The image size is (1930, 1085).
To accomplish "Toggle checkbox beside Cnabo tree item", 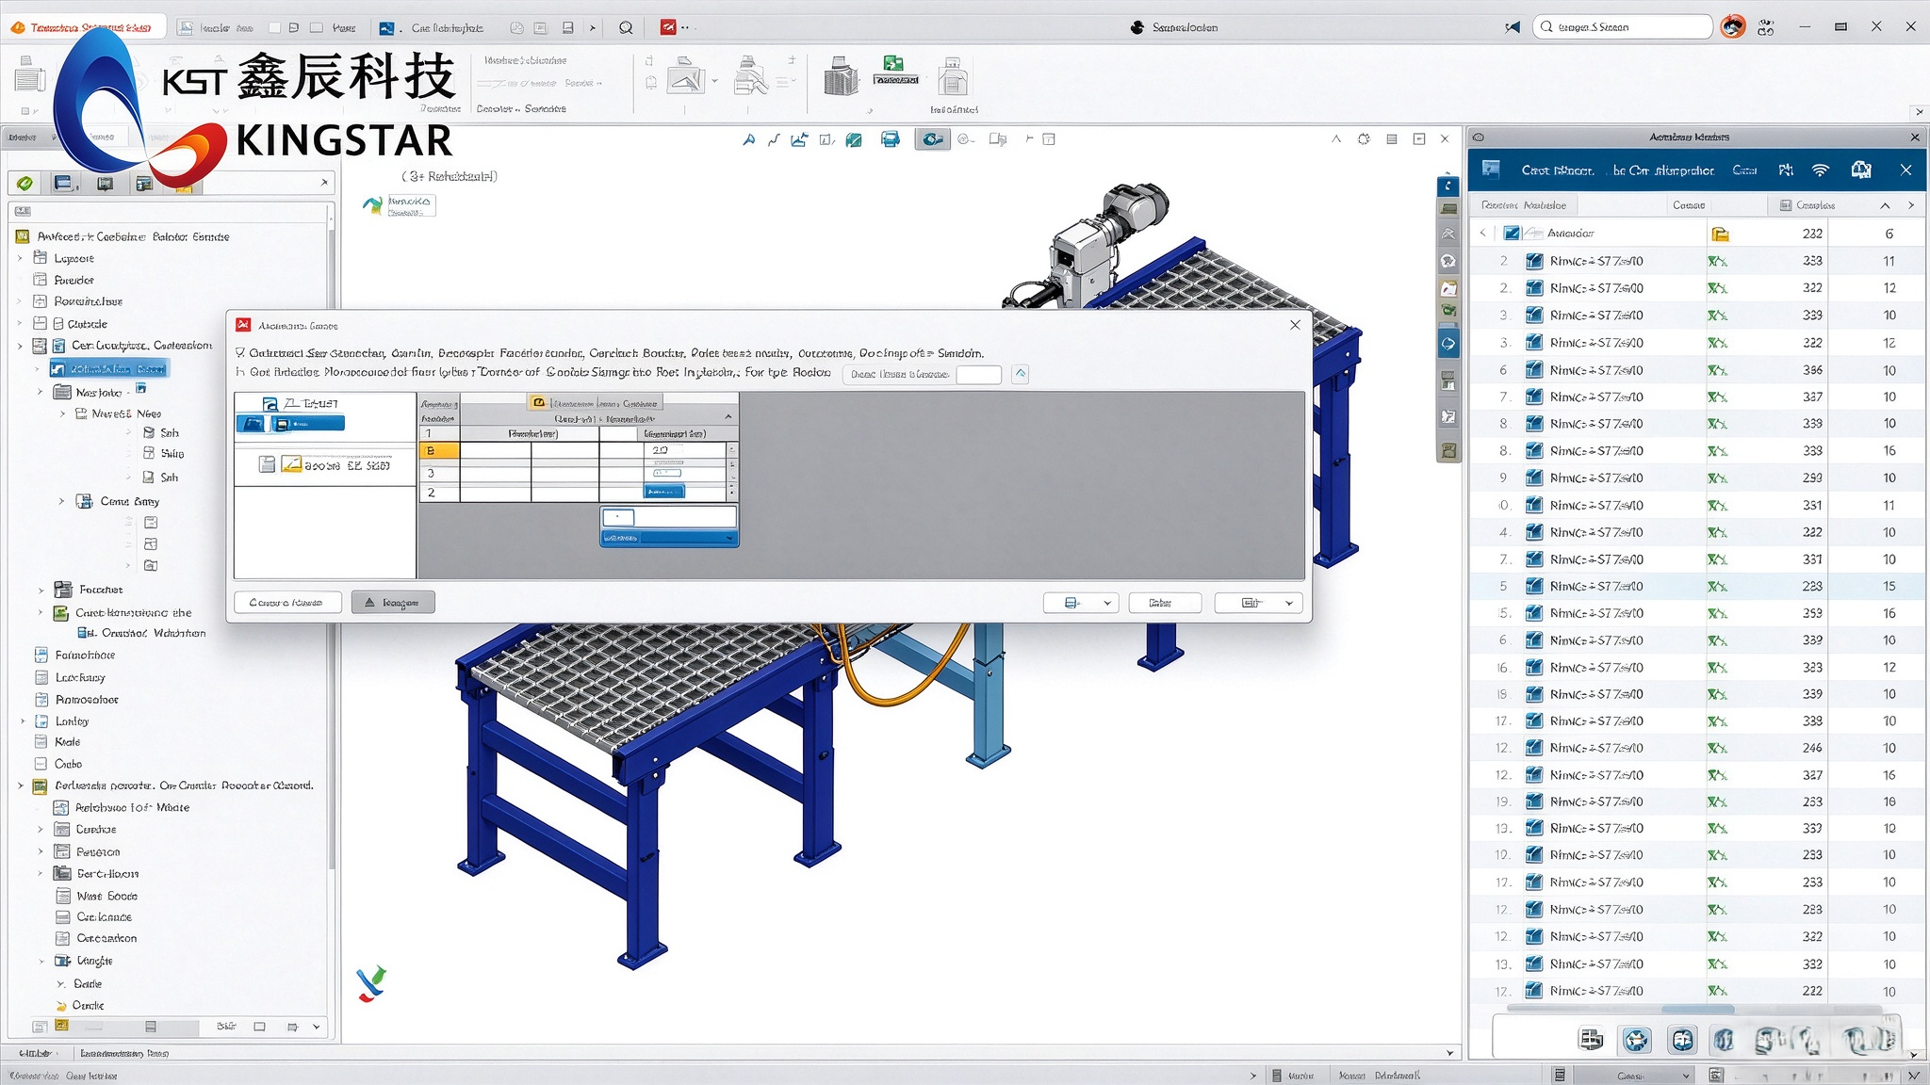I will (41, 764).
